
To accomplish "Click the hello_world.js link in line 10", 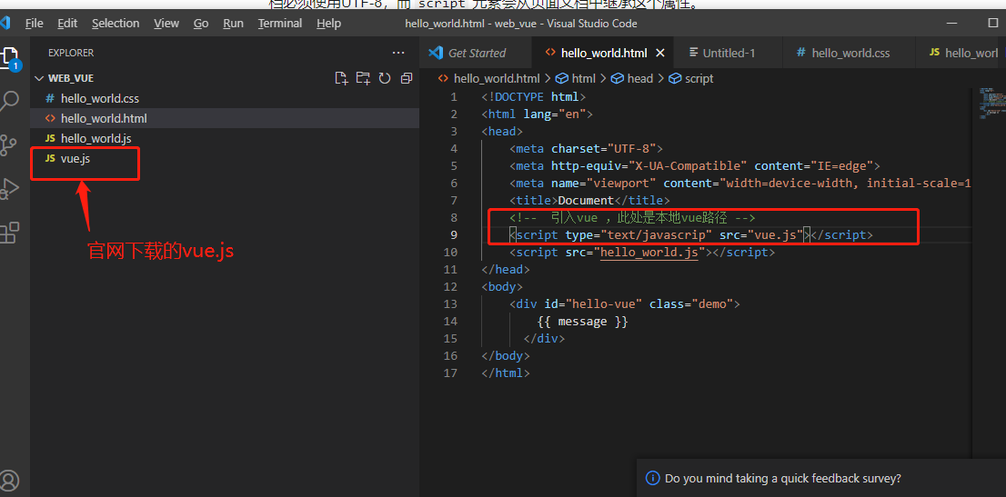I will tap(649, 253).
